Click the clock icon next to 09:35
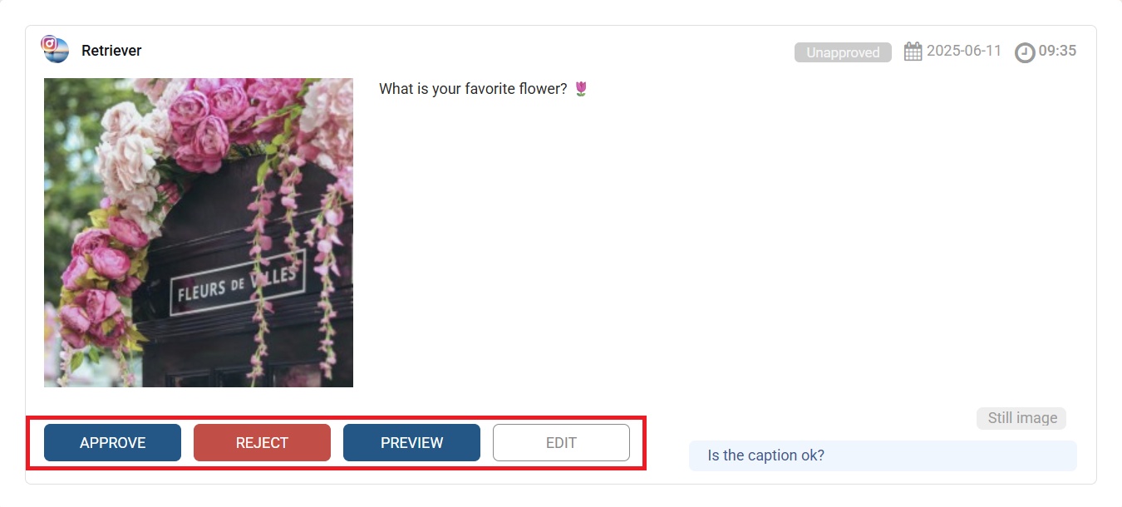Image resolution: width=1122 pixels, height=507 pixels. point(1025,52)
